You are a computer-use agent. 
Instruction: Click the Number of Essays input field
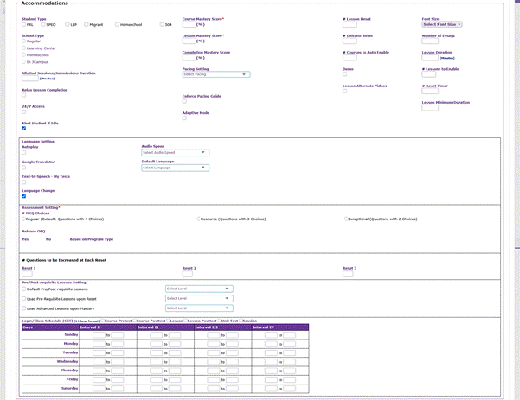428,42
